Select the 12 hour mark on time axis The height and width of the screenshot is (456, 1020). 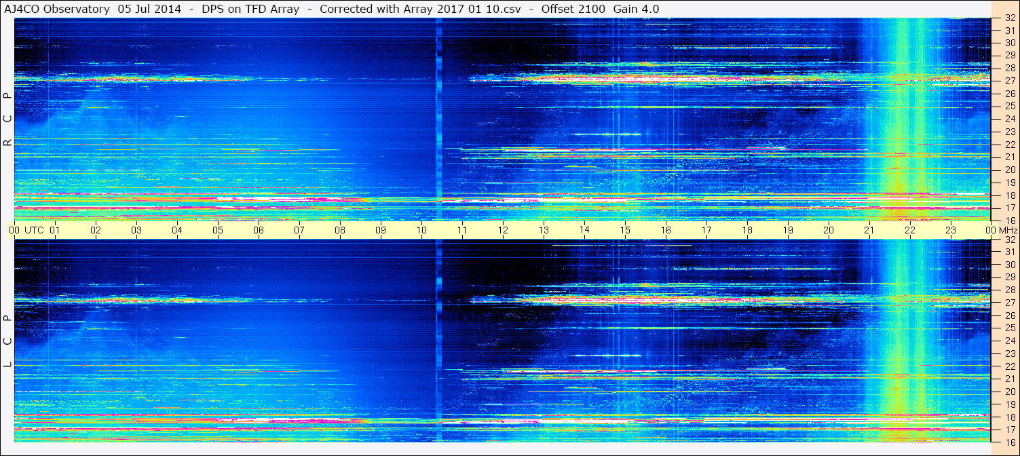tap(503, 230)
